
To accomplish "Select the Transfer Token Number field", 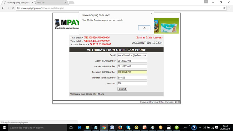I will [x=132, y=78].
